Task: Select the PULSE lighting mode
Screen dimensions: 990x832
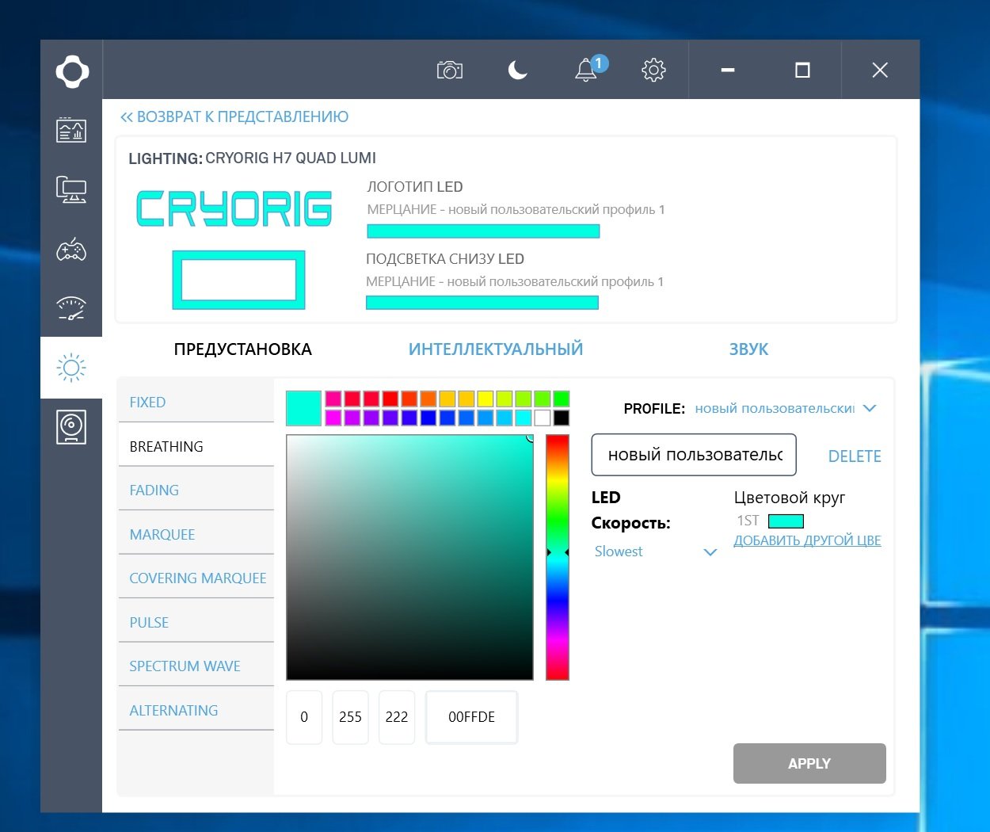Action: (196, 622)
